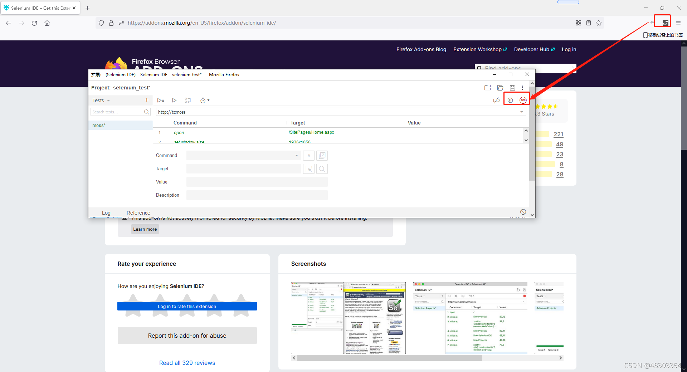Image resolution: width=687 pixels, height=372 pixels.
Task: Run all tests in suite
Action: click(161, 100)
